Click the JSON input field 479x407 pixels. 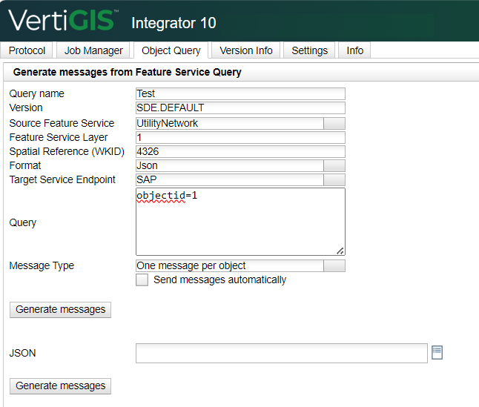(x=282, y=354)
